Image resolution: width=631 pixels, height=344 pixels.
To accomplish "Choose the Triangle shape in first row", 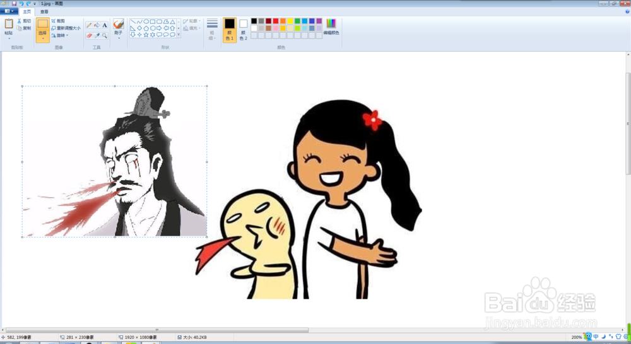I will [172, 21].
